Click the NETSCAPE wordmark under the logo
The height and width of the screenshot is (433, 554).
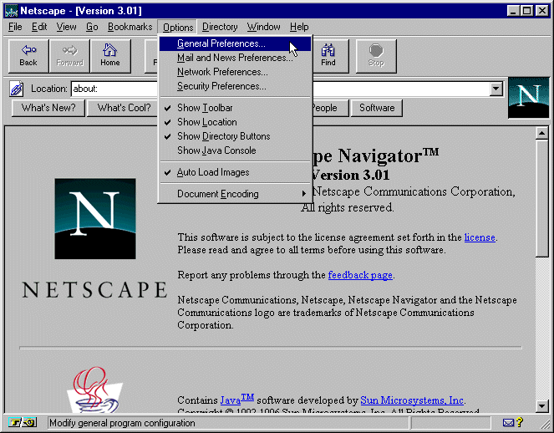coord(94,290)
